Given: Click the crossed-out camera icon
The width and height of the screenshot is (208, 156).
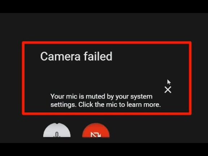Looking at the screenshot, I should [96, 135].
